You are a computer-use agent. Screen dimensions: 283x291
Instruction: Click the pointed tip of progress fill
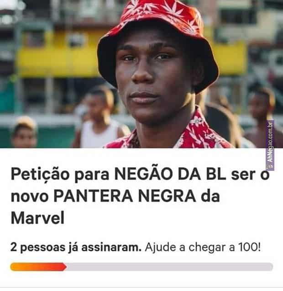[65, 267]
